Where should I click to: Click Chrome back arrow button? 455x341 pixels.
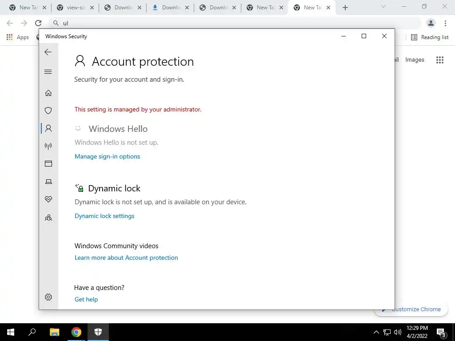10,23
